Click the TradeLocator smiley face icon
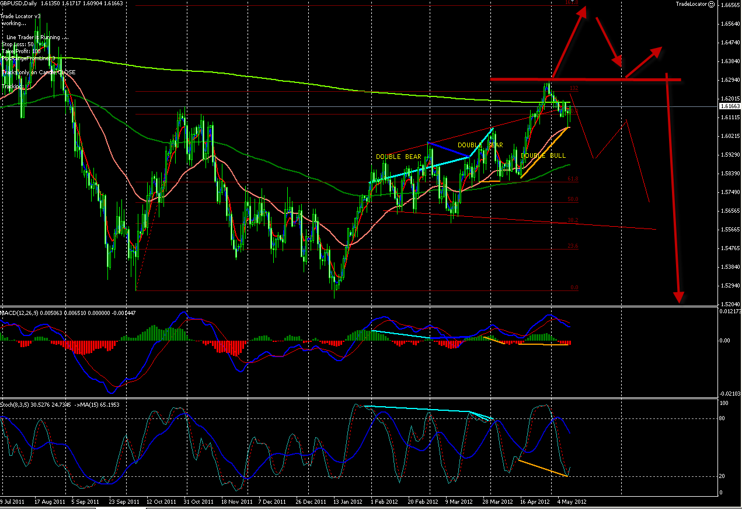 click(x=710, y=4)
